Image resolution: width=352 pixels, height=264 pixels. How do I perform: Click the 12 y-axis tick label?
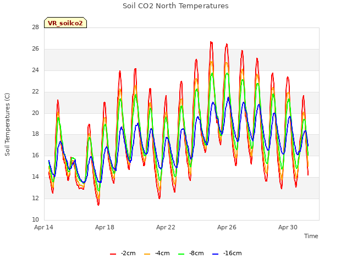point(35,198)
